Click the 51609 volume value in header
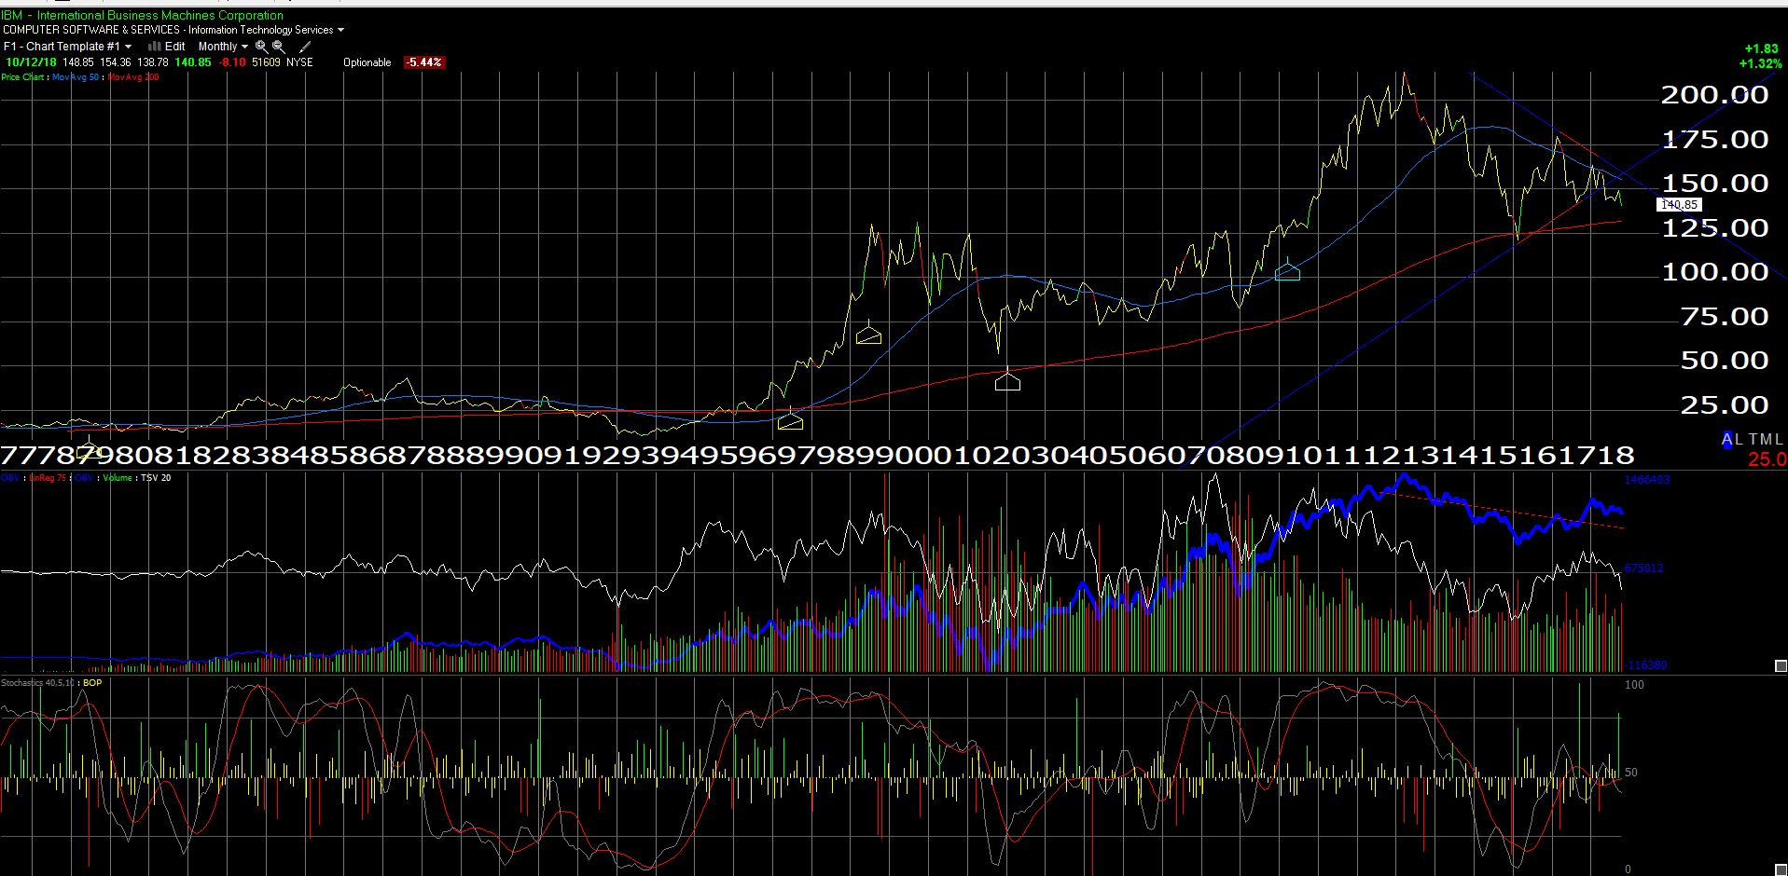 tap(266, 62)
